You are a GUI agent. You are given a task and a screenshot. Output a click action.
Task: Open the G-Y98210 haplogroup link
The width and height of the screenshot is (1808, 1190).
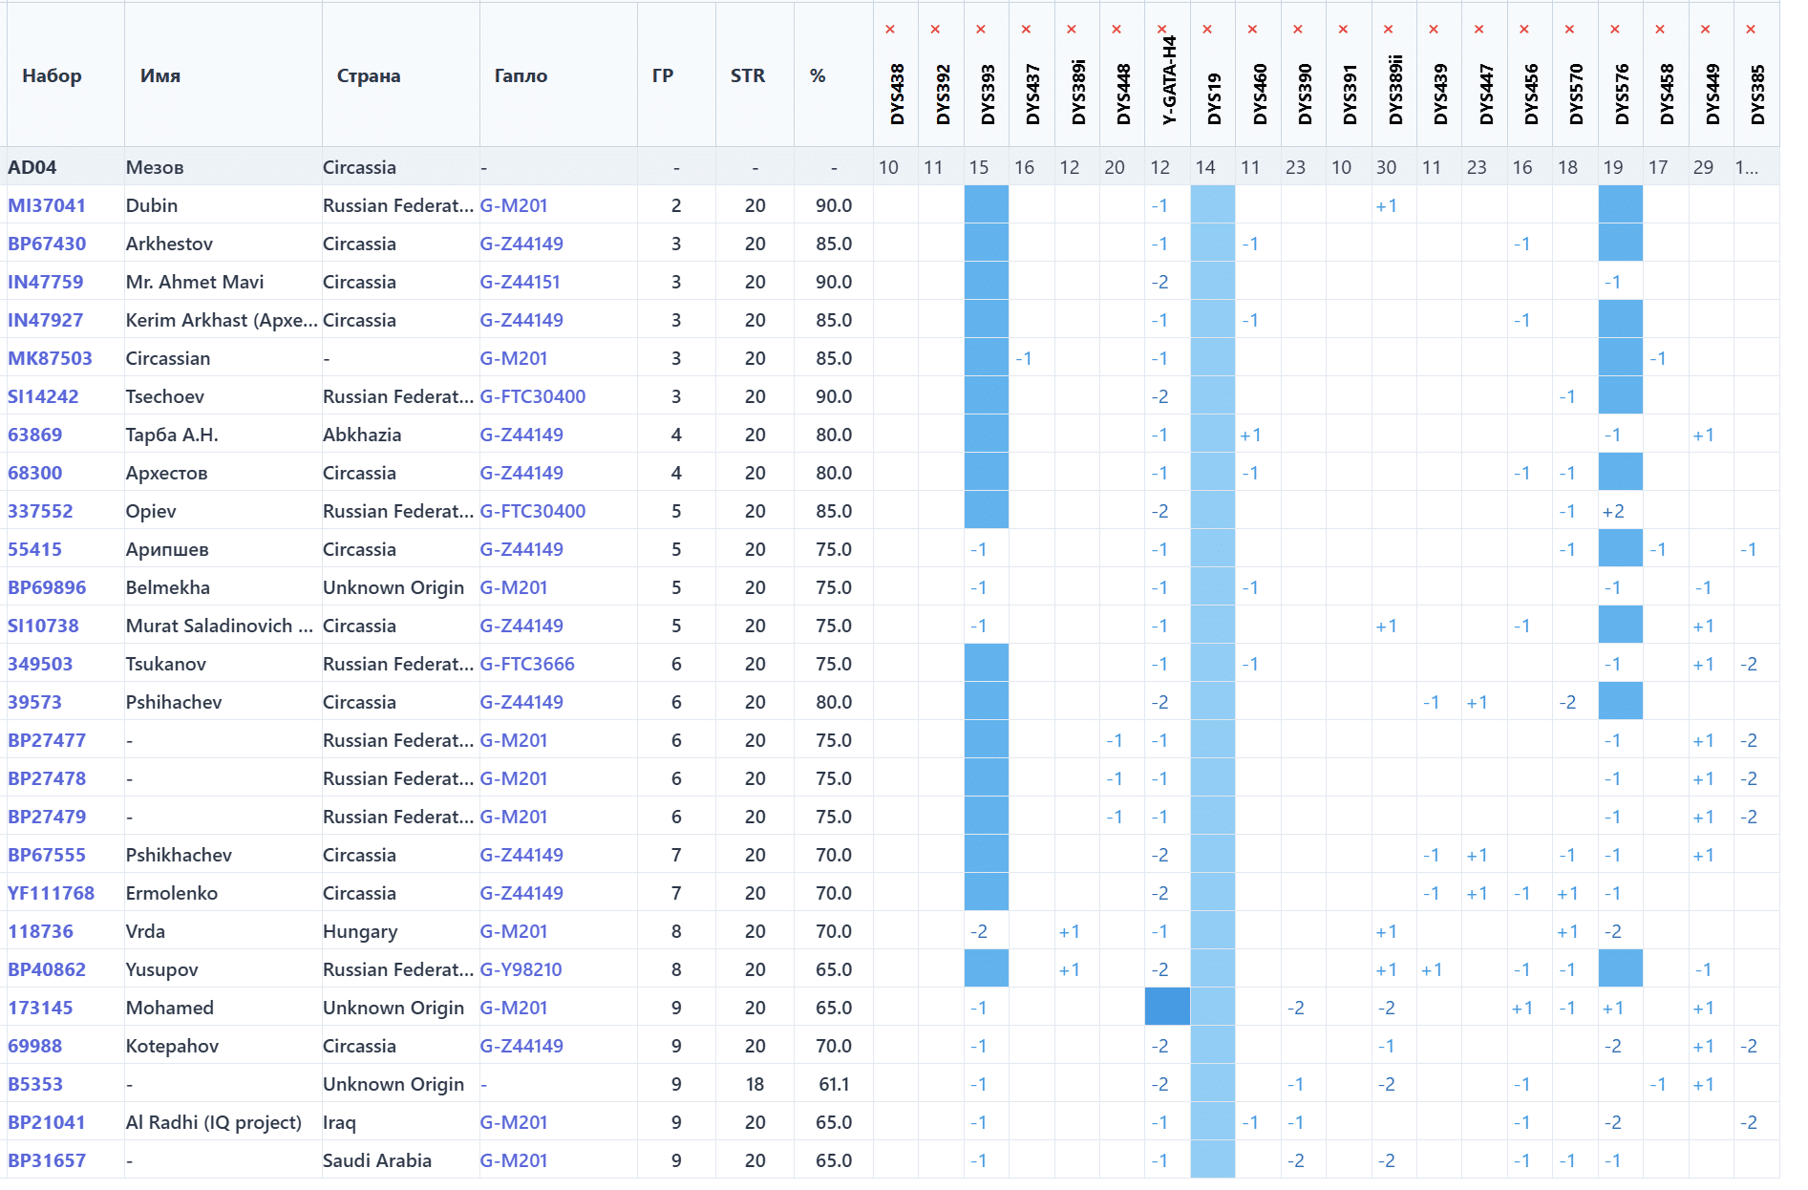click(x=521, y=969)
